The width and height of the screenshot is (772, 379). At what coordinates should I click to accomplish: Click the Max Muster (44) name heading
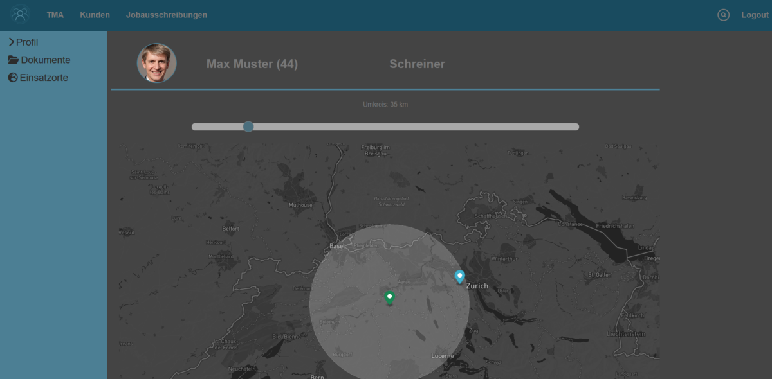[252, 64]
